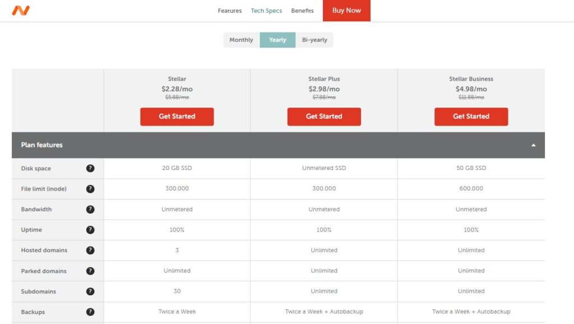The height and width of the screenshot is (324, 574).
Task: Open help icon for Bandwidth
Action: pos(90,210)
